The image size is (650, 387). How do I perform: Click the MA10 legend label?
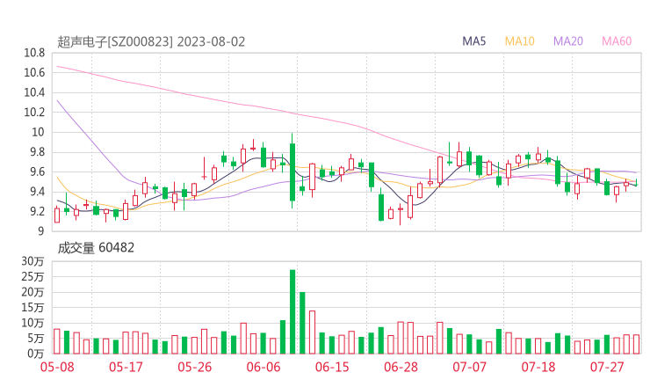[x=519, y=41]
